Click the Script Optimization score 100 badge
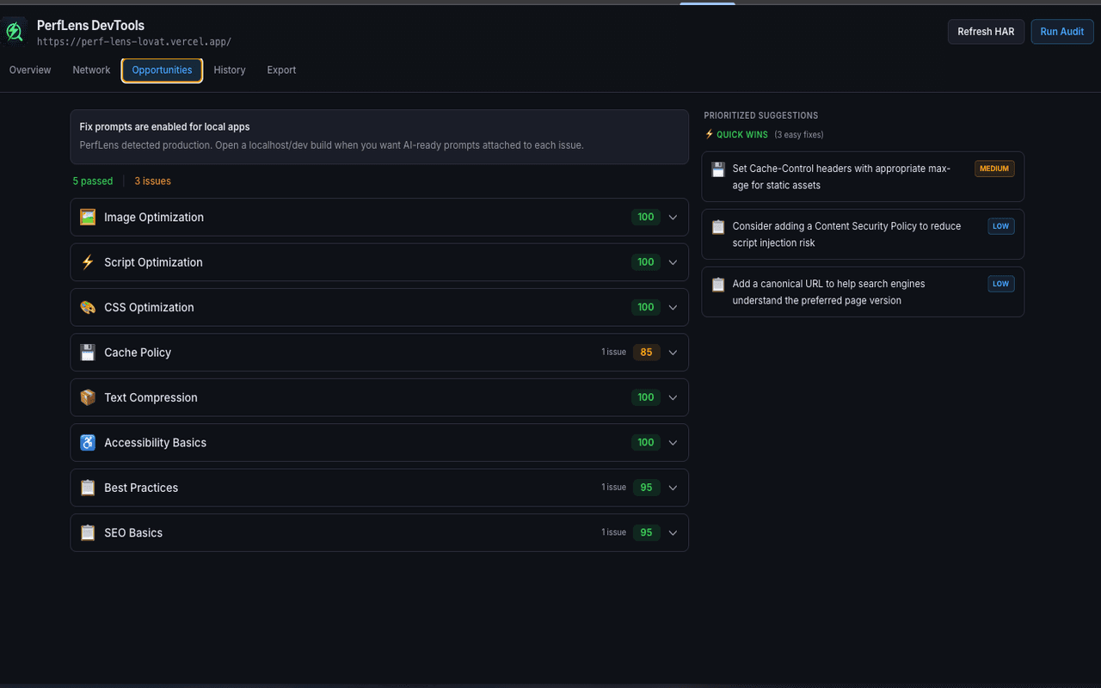This screenshot has height=688, width=1101. [x=646, y=262]
